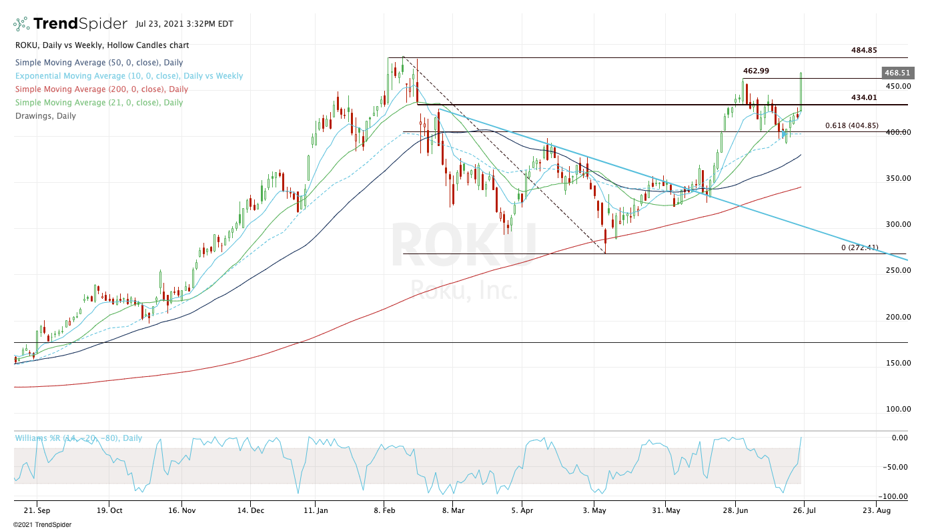Click the 3. May date axis label

pyautogui.click(x=593, y=510)
